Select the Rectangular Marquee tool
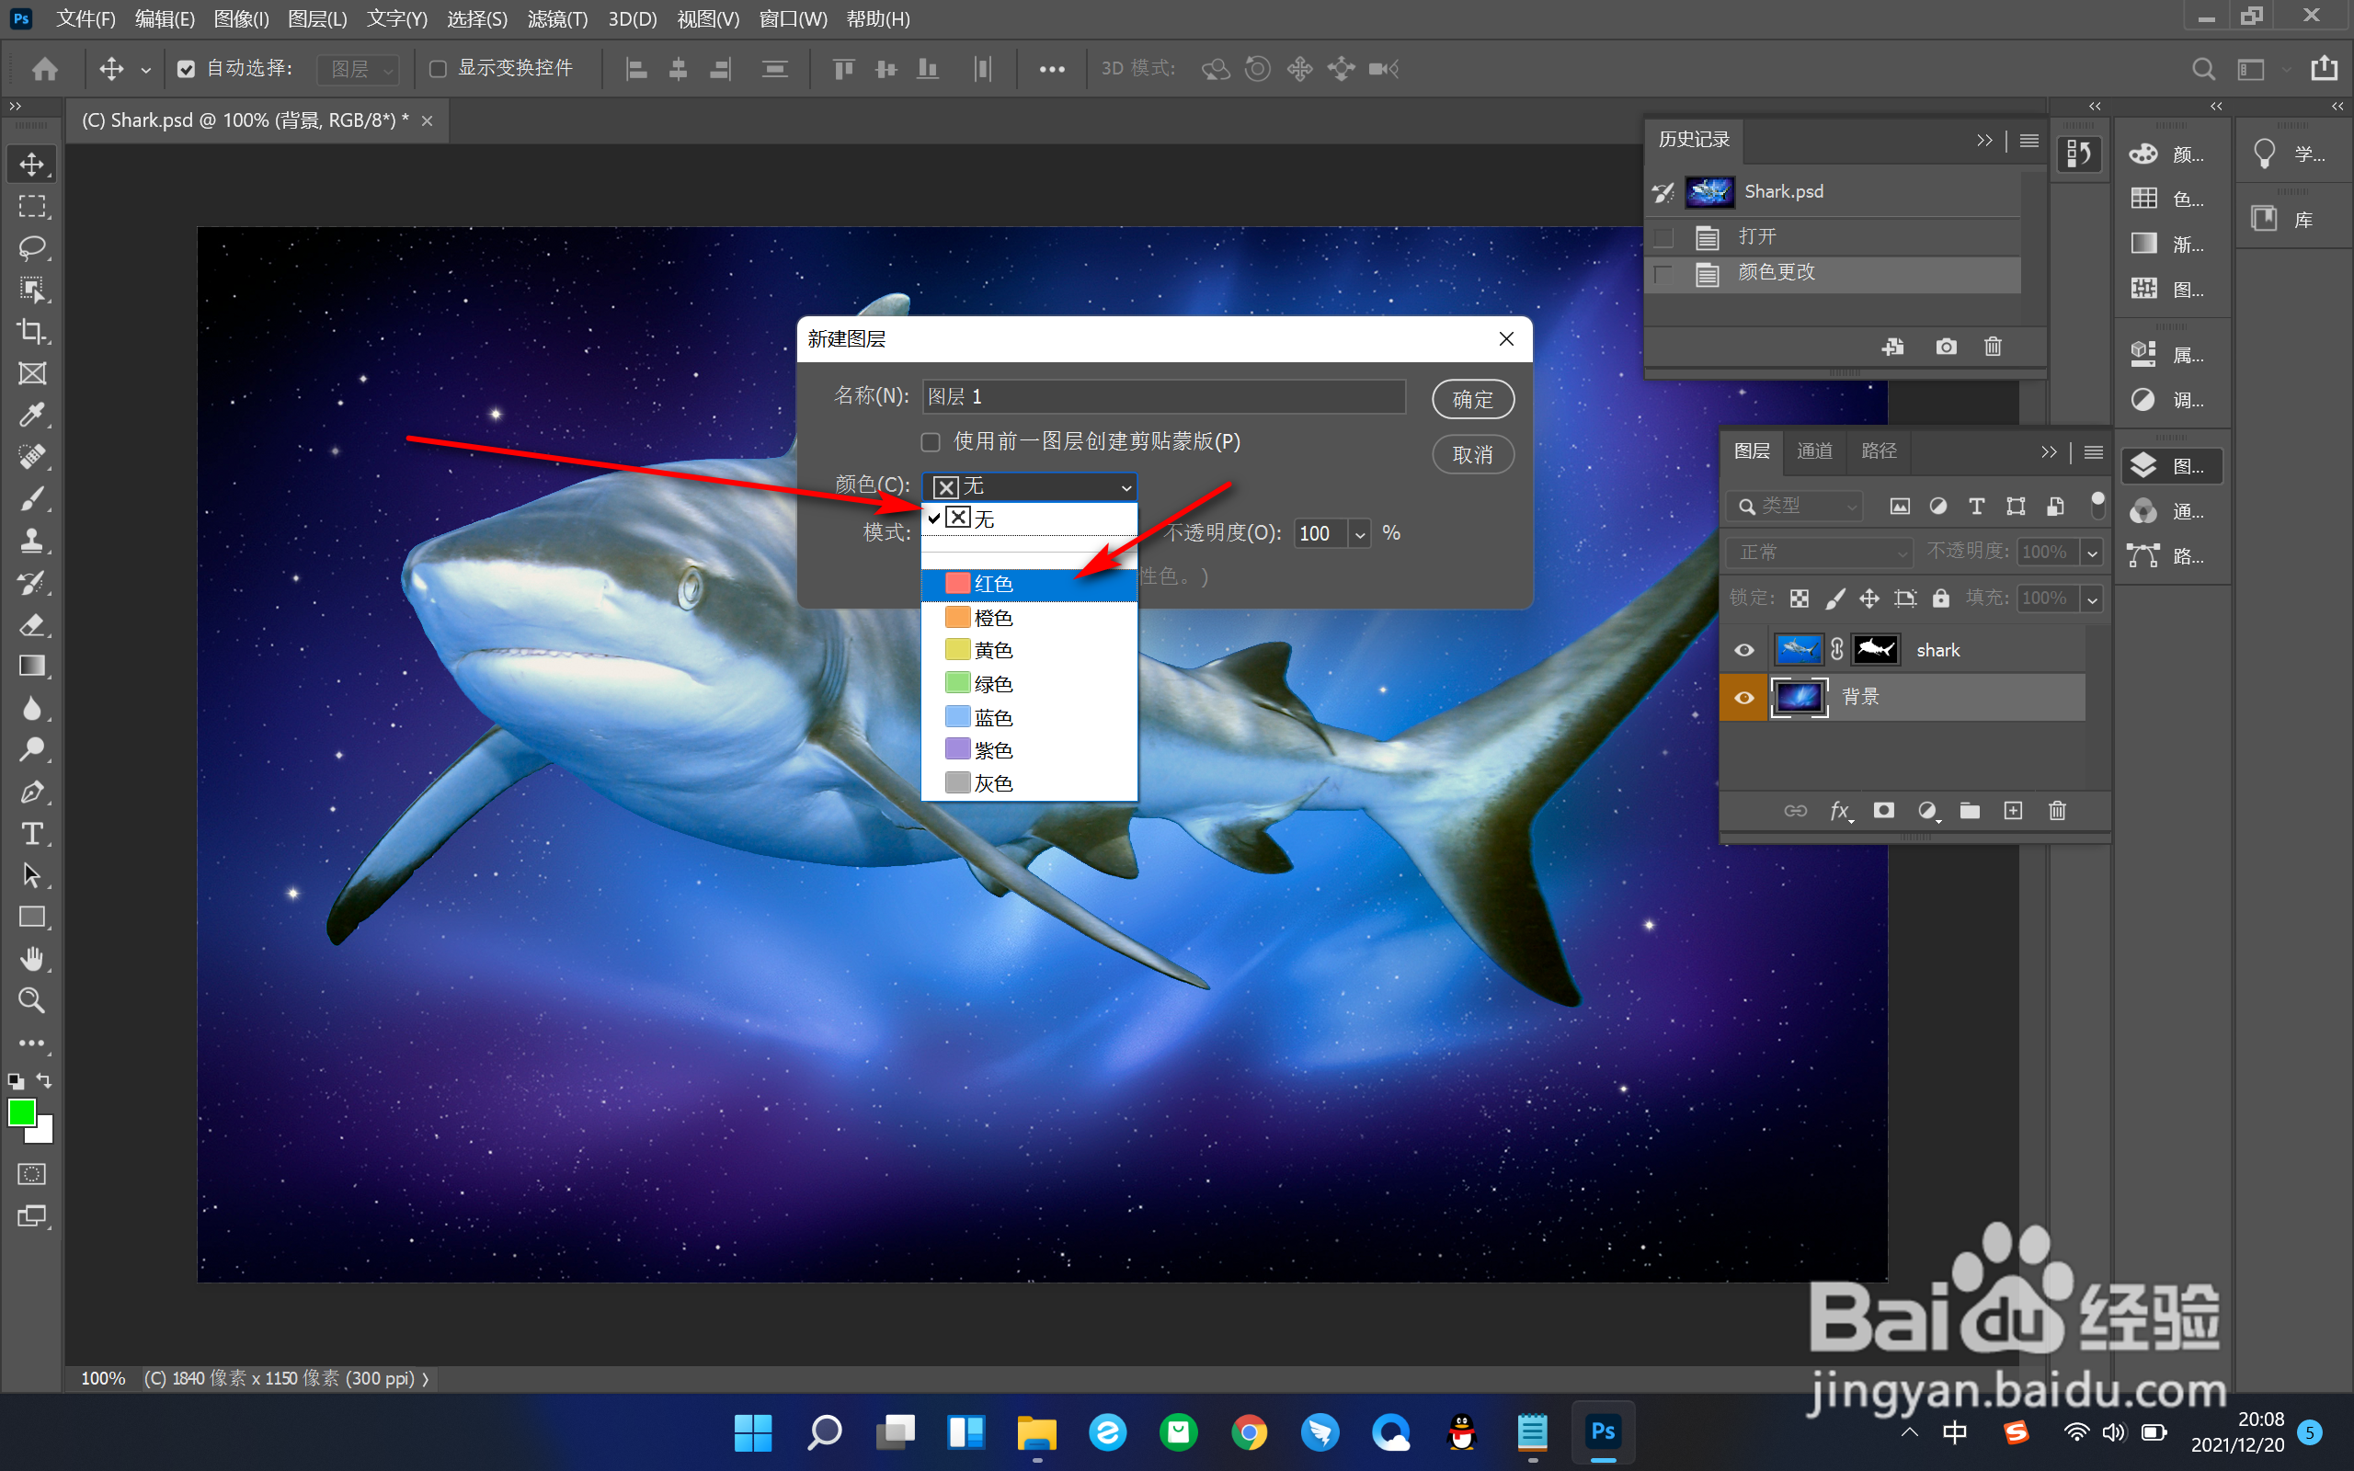2354x1471 pixels. pos(32,206)
